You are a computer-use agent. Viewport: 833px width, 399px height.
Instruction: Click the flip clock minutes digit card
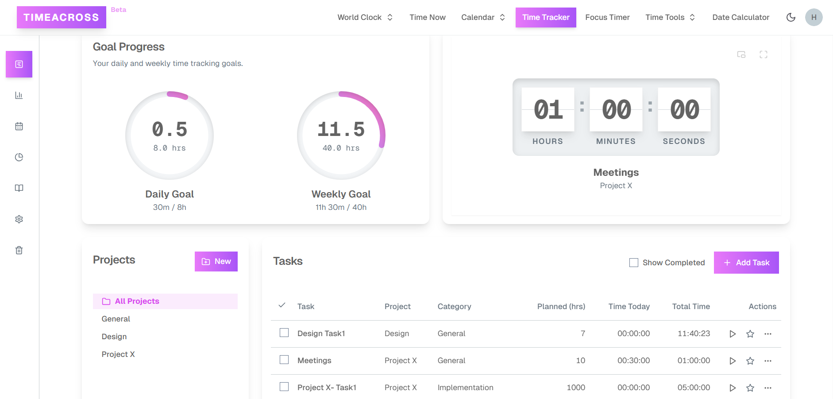[x=616, y=109]
